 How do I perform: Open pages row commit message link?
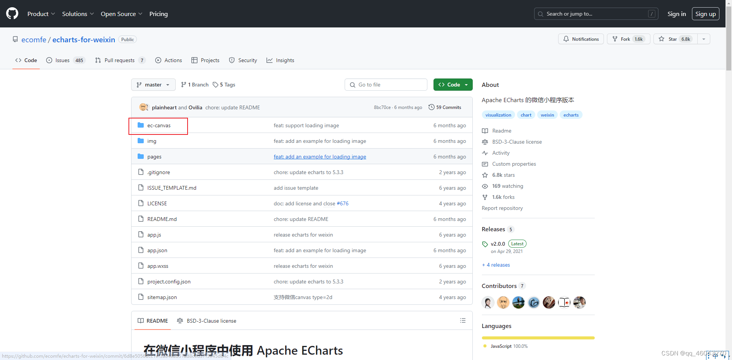(x=320, y=157)
